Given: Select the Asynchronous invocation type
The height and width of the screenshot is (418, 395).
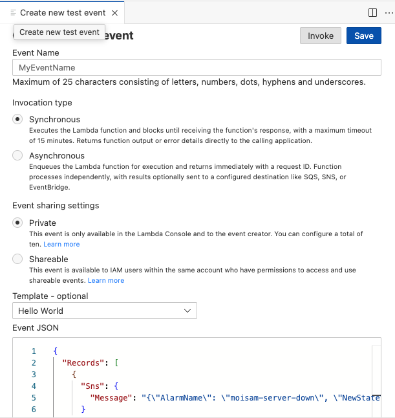Looking at the screenshot, I should pos(17,155).
